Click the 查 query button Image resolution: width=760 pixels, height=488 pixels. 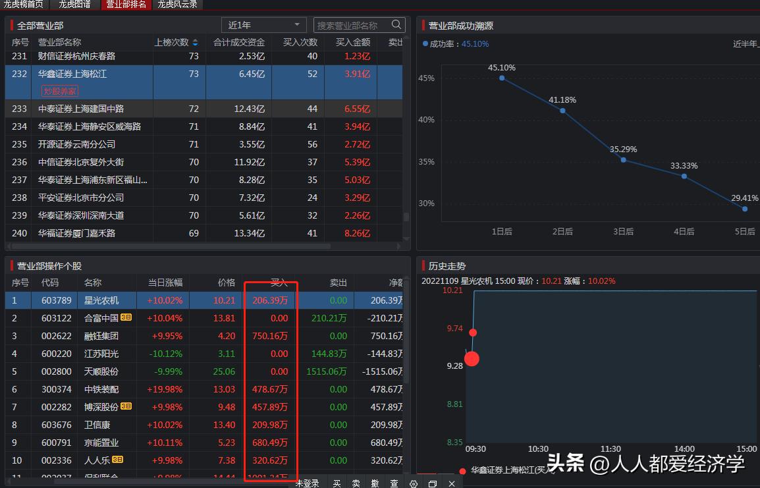coord(394,483)
